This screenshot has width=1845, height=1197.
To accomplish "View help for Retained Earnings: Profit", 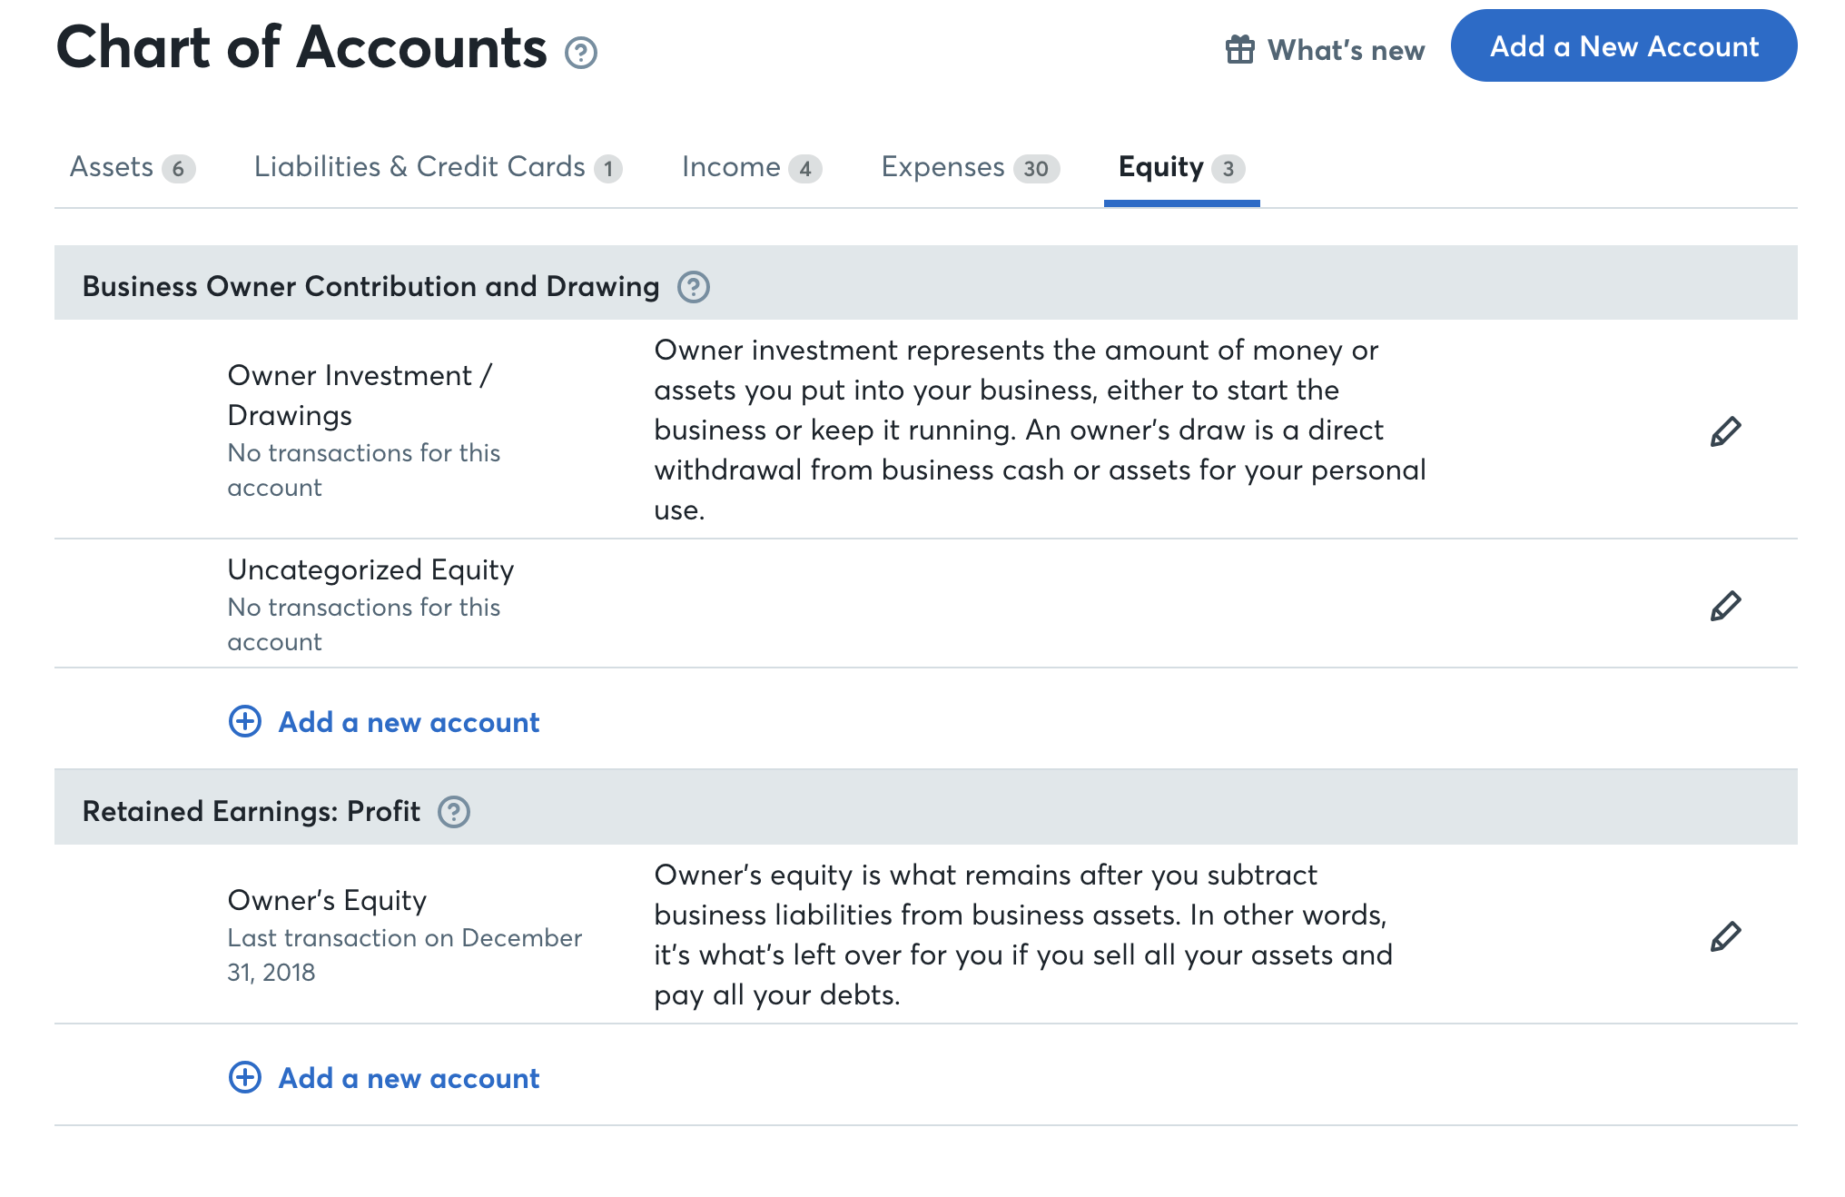I will pos(455,811).
